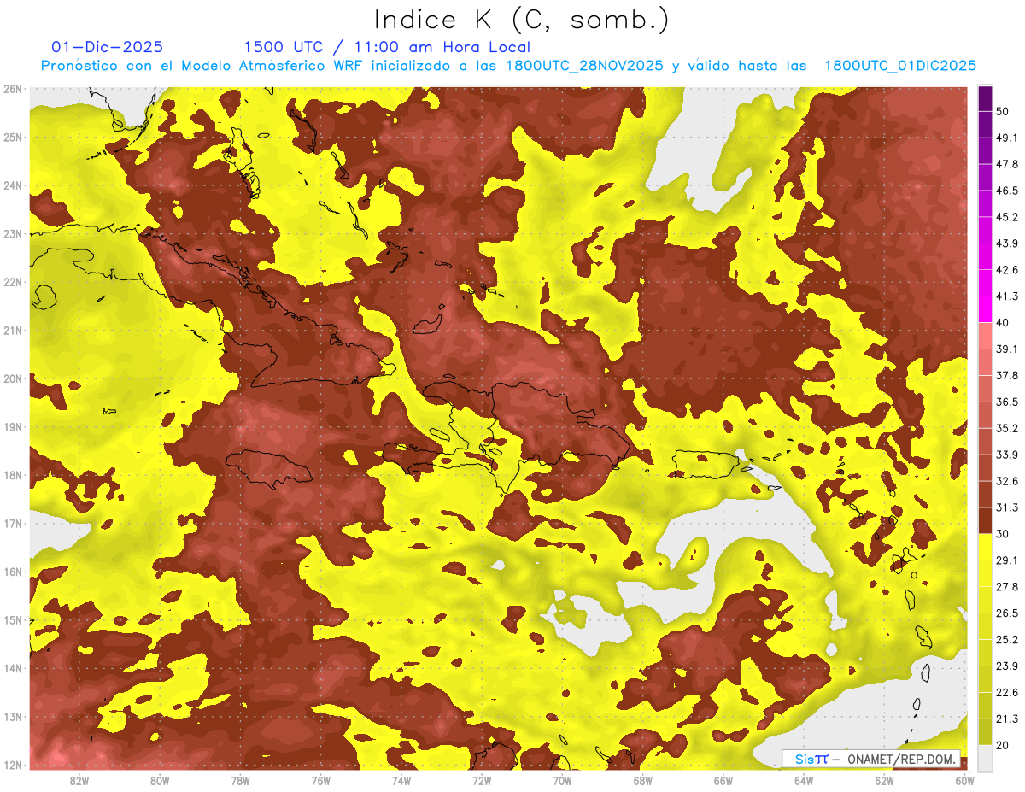Image resolution: width=1025 pixels, height=792 pixels.
Task: Click the colorbar label "37.8"
Action: 1007,374
